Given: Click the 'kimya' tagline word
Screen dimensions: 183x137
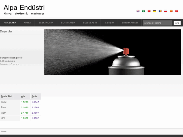Looking at the screenshot, I should (x=8, y=14).
